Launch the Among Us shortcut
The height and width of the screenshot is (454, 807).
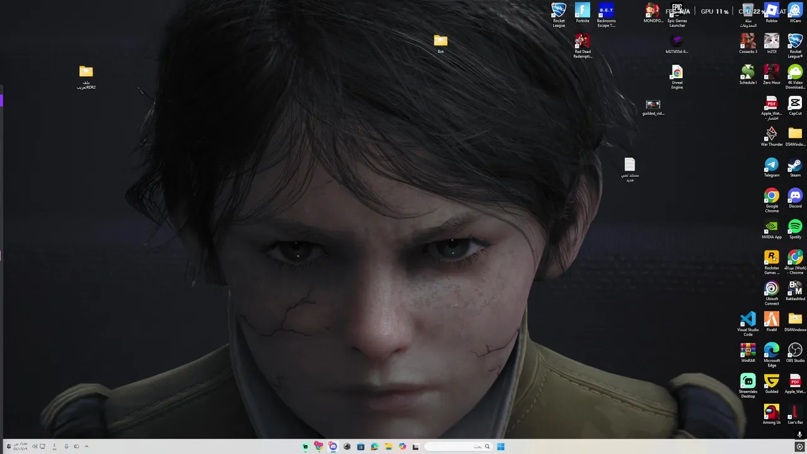point(772,415)
